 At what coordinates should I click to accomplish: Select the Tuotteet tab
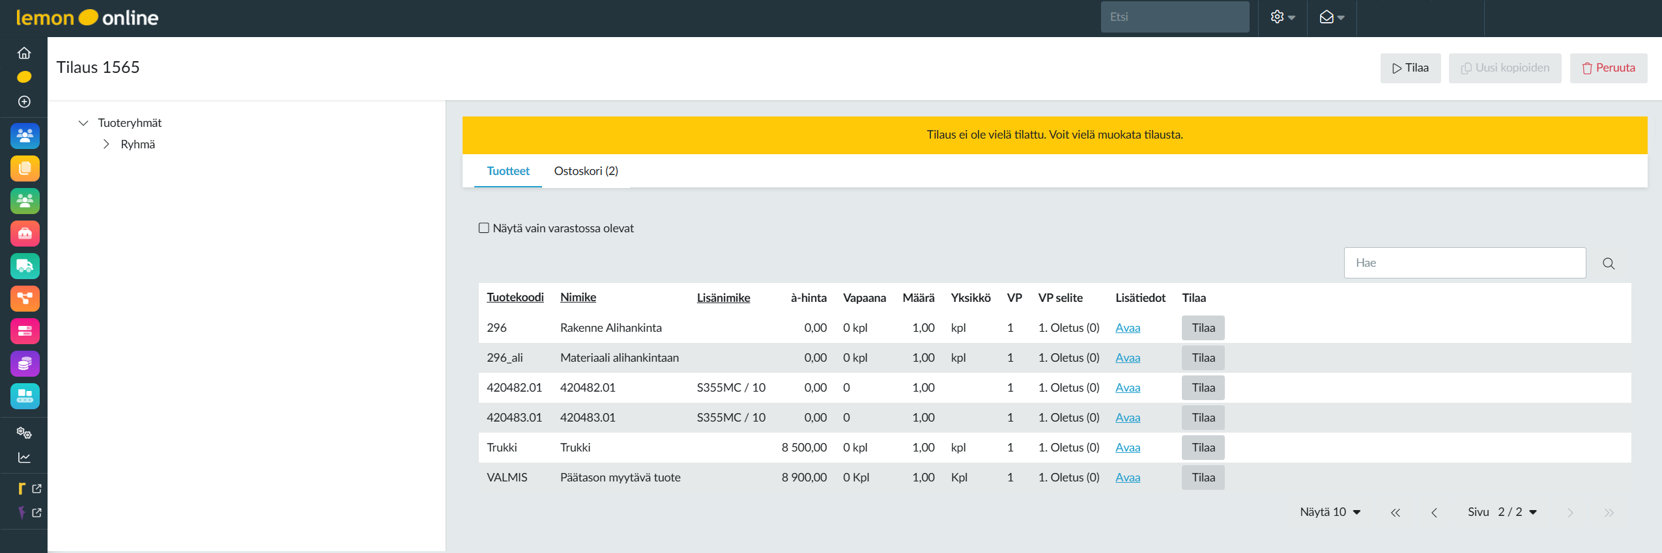[508, 171]
